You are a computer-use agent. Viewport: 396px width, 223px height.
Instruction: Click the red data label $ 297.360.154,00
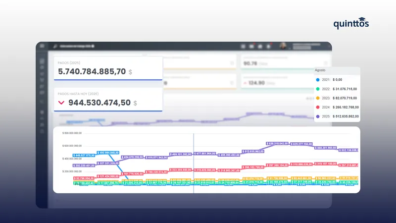point(277,165)
